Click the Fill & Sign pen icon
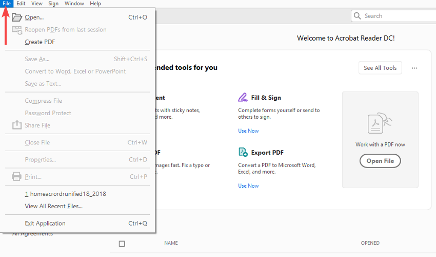The width and height of the screenshot is (436, 257). pyautogui.click(x=243, y=97)
